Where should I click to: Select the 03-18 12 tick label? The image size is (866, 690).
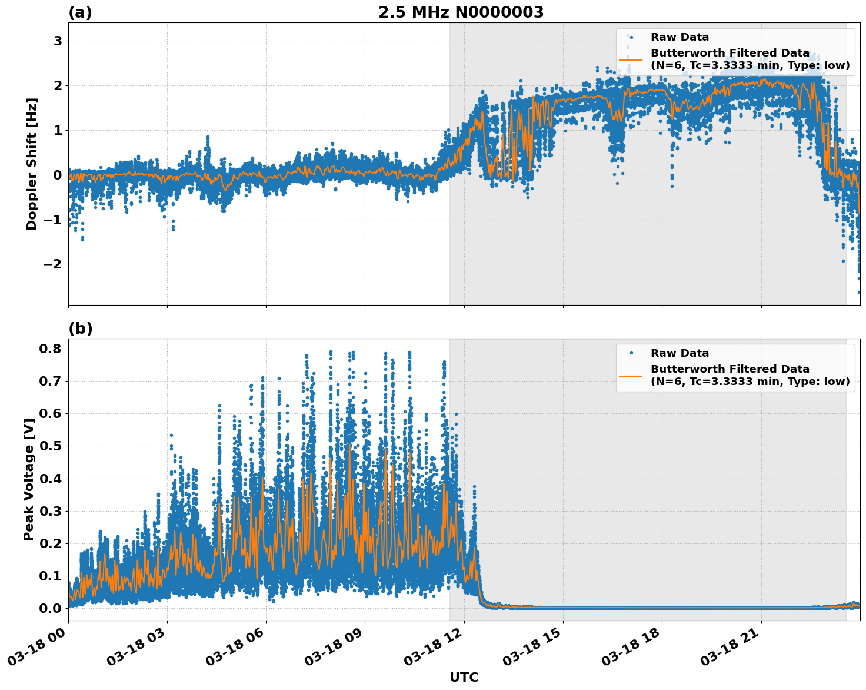[x=432, y=646]
